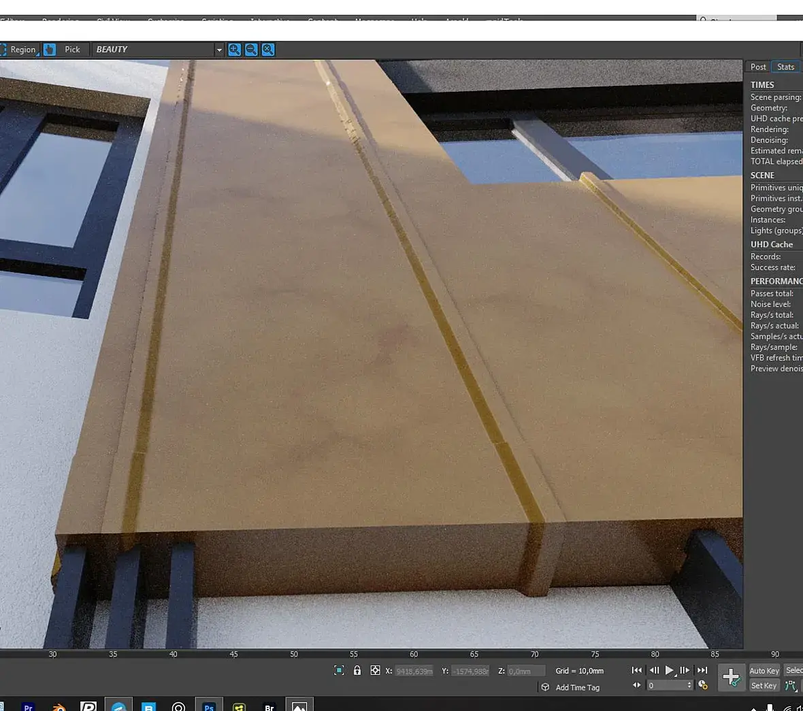Toggle the selection lock padlock

coord(357,671)
